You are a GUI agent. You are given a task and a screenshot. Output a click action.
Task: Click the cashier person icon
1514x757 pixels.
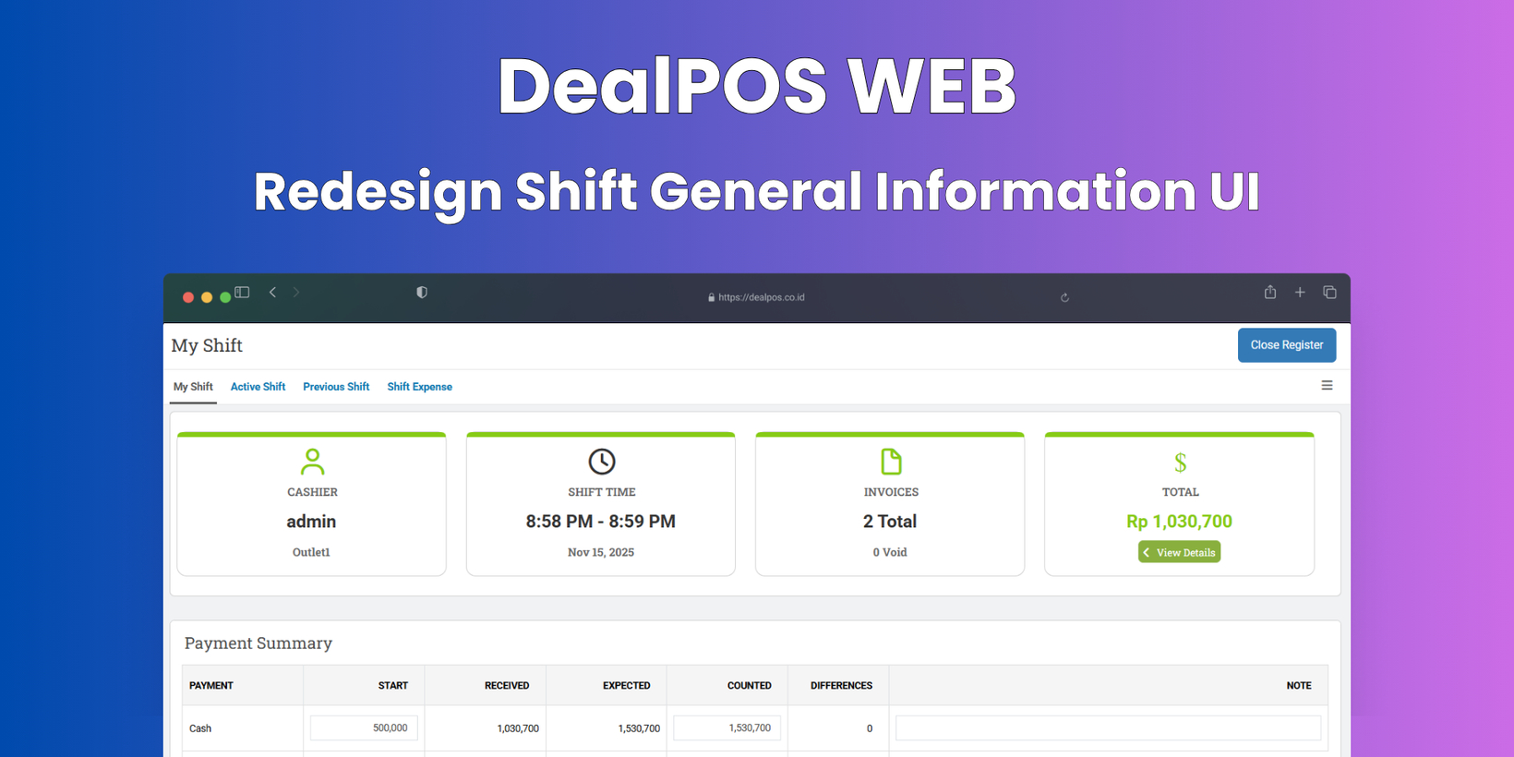click(x=312, y=462)
